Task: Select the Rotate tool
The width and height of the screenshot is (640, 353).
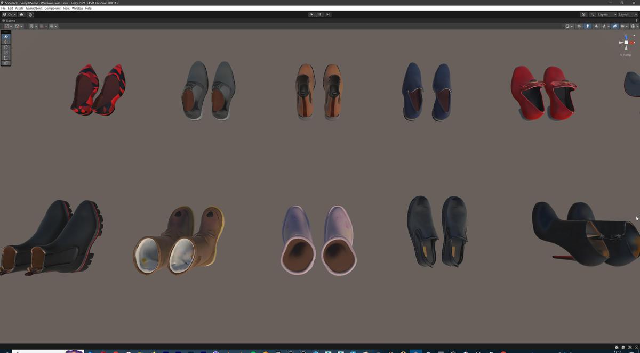Action: 5,47
